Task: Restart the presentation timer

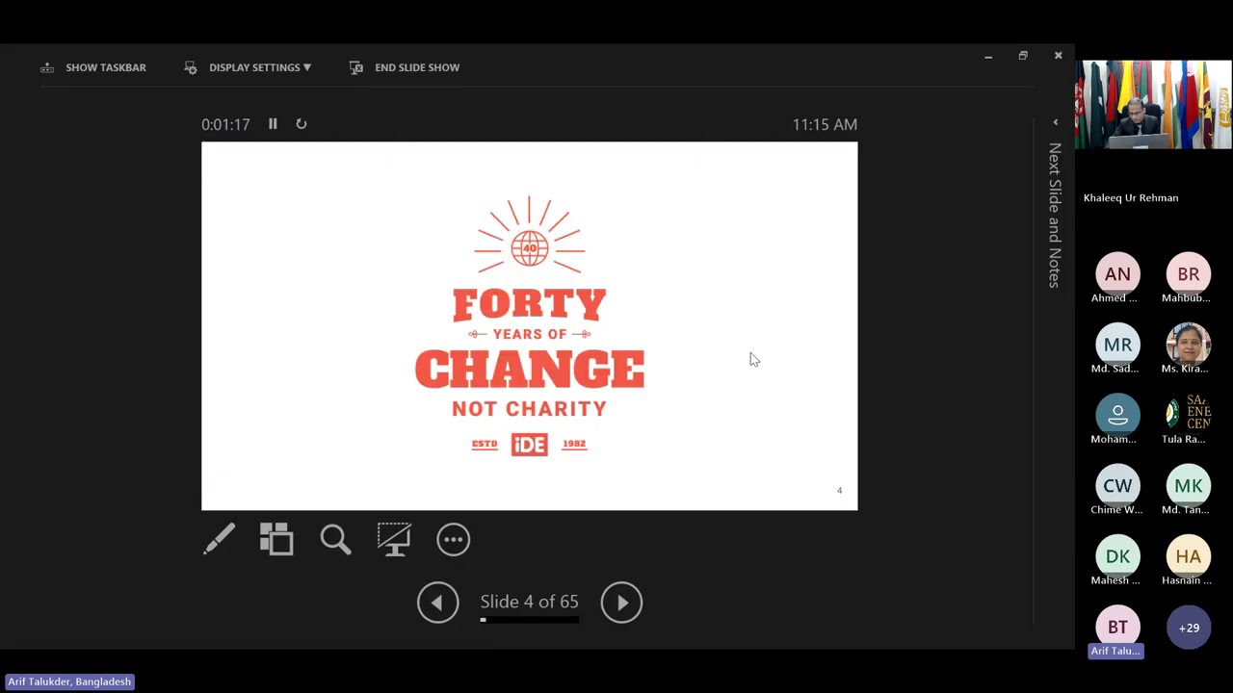Action: tap(302, 124)
